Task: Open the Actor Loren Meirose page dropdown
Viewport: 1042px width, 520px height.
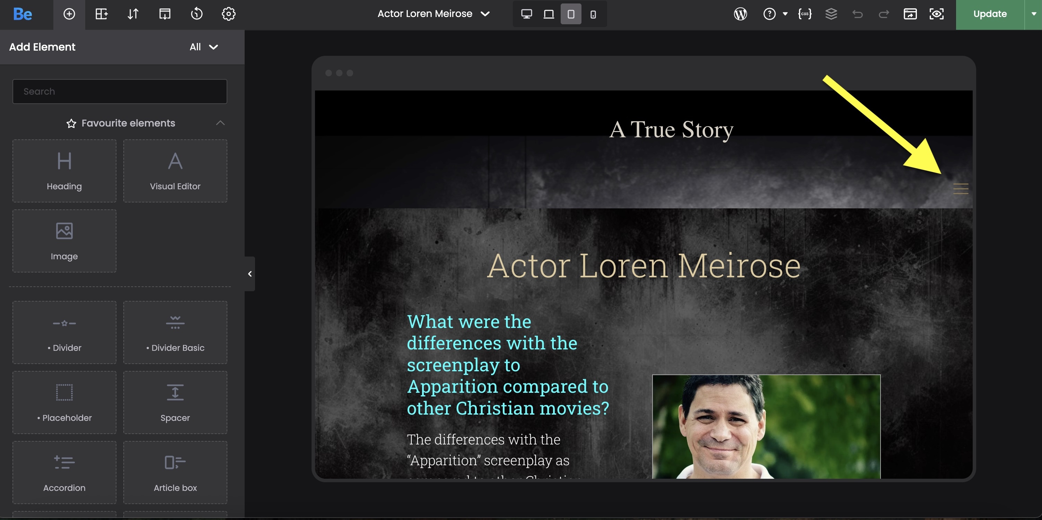Action: 434,14
